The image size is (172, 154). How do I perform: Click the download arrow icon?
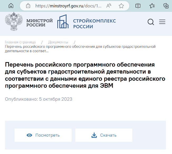94,135
